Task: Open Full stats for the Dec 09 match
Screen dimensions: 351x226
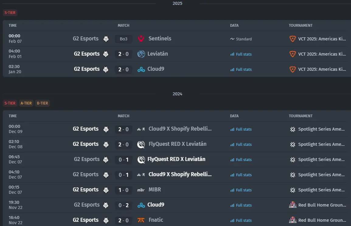Action: click(241, 129)
